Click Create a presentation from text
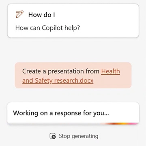Screen dimensions: 146x146 click(x=61, y=71)
